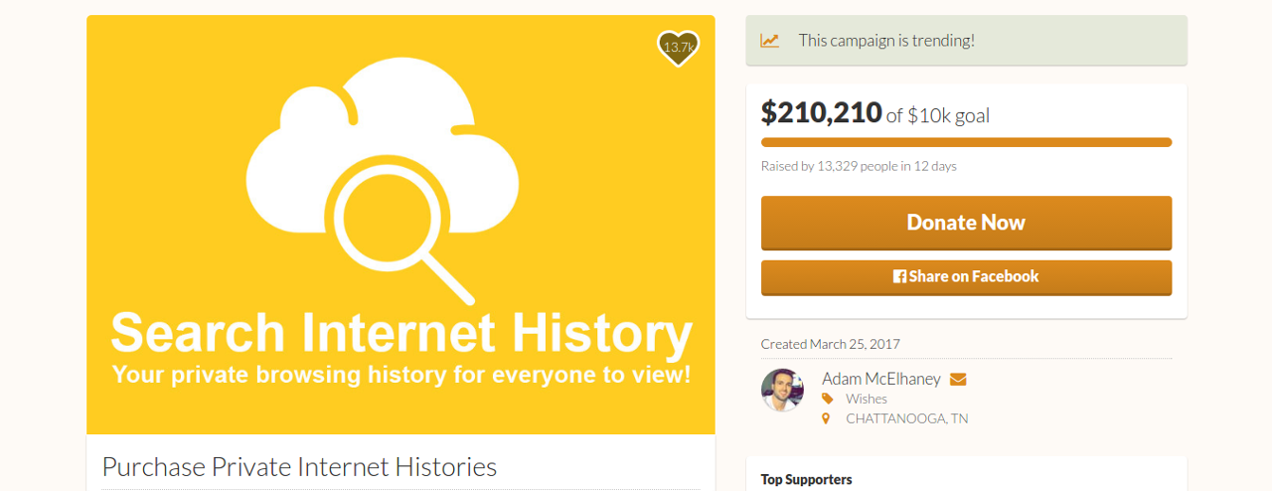This screenshot has height=491, width=1272.
Task: Click the trending chart icon
Action: click(x=770, y=41)
